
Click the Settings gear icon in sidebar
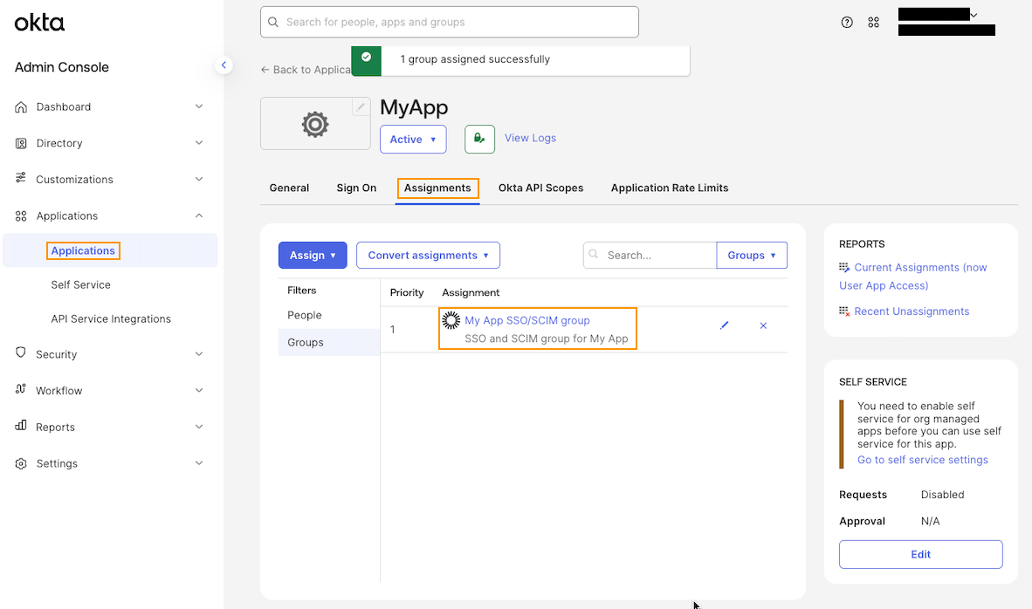point(21,463)
